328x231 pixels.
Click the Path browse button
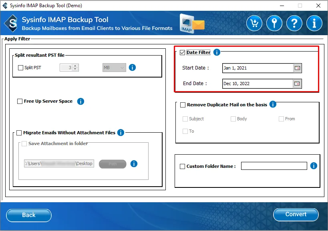coord(113,164)
